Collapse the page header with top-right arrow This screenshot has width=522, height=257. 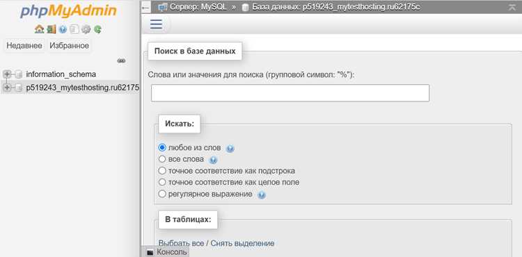tap(512, 8)
